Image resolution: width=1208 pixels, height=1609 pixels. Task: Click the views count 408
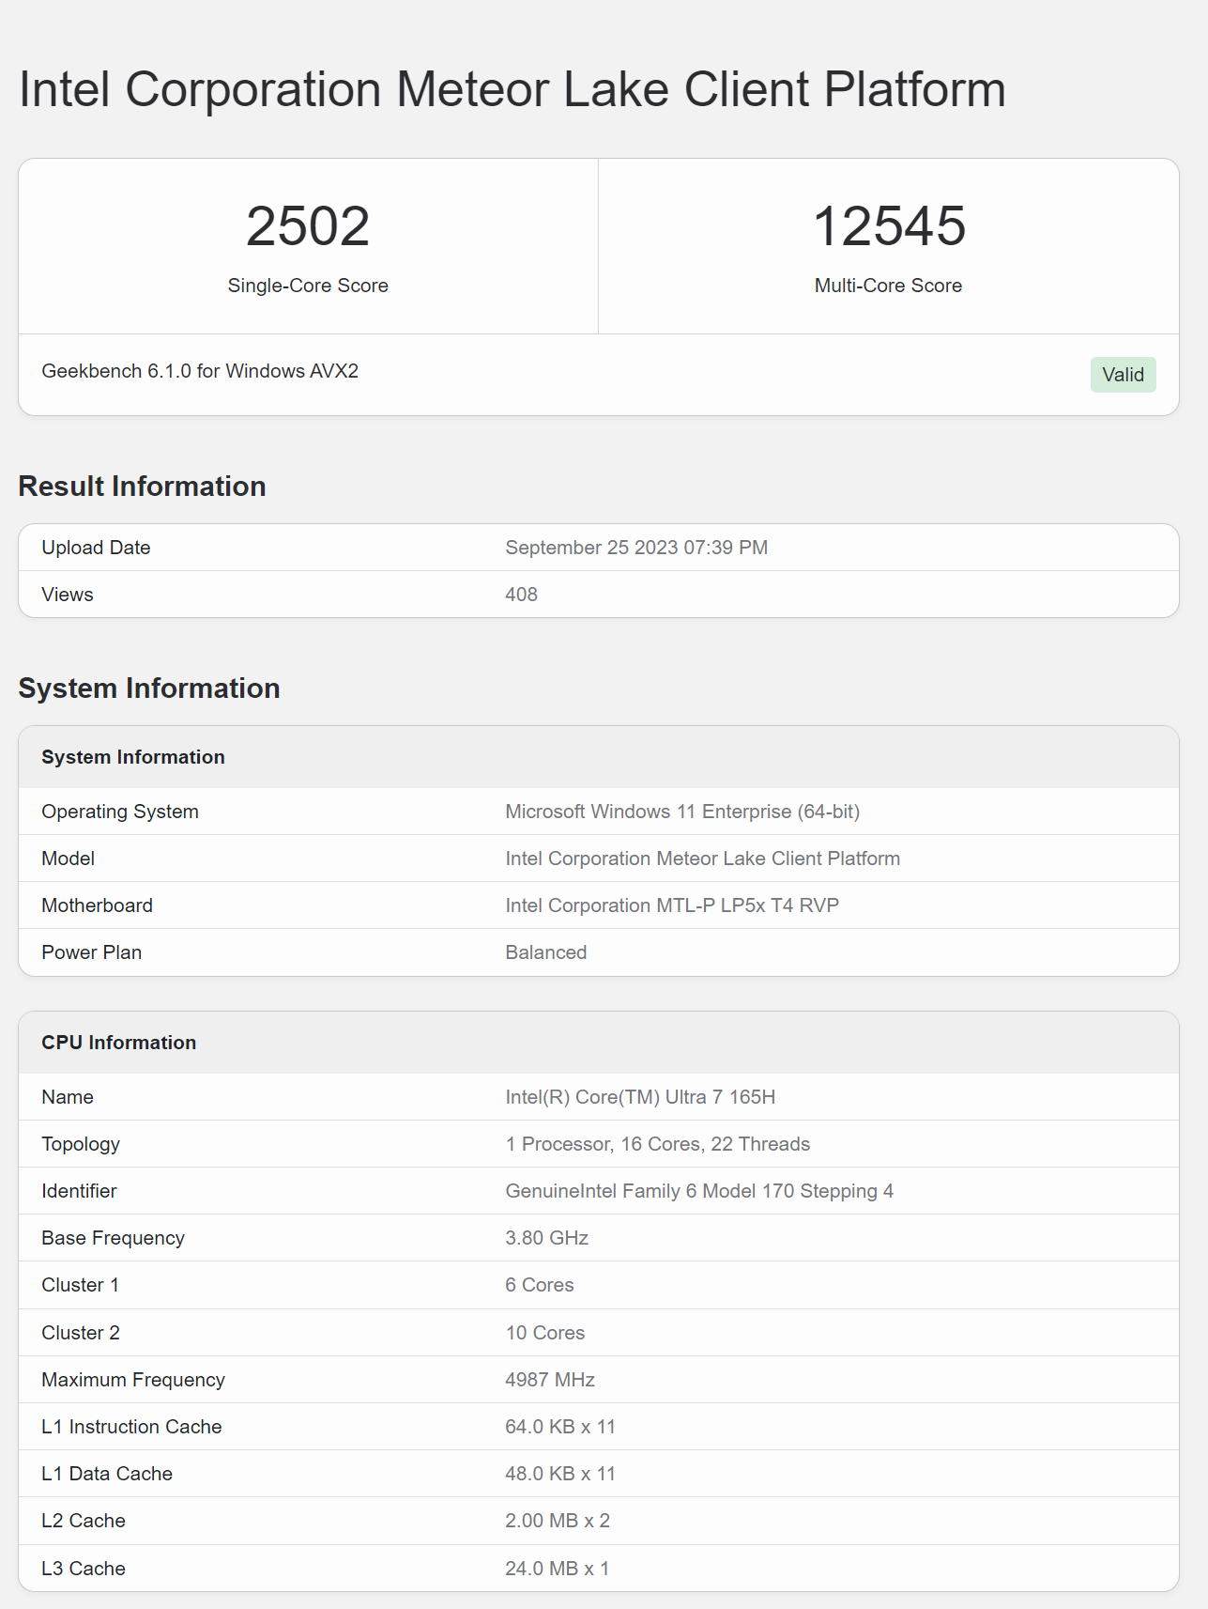[x=521, y=595]
